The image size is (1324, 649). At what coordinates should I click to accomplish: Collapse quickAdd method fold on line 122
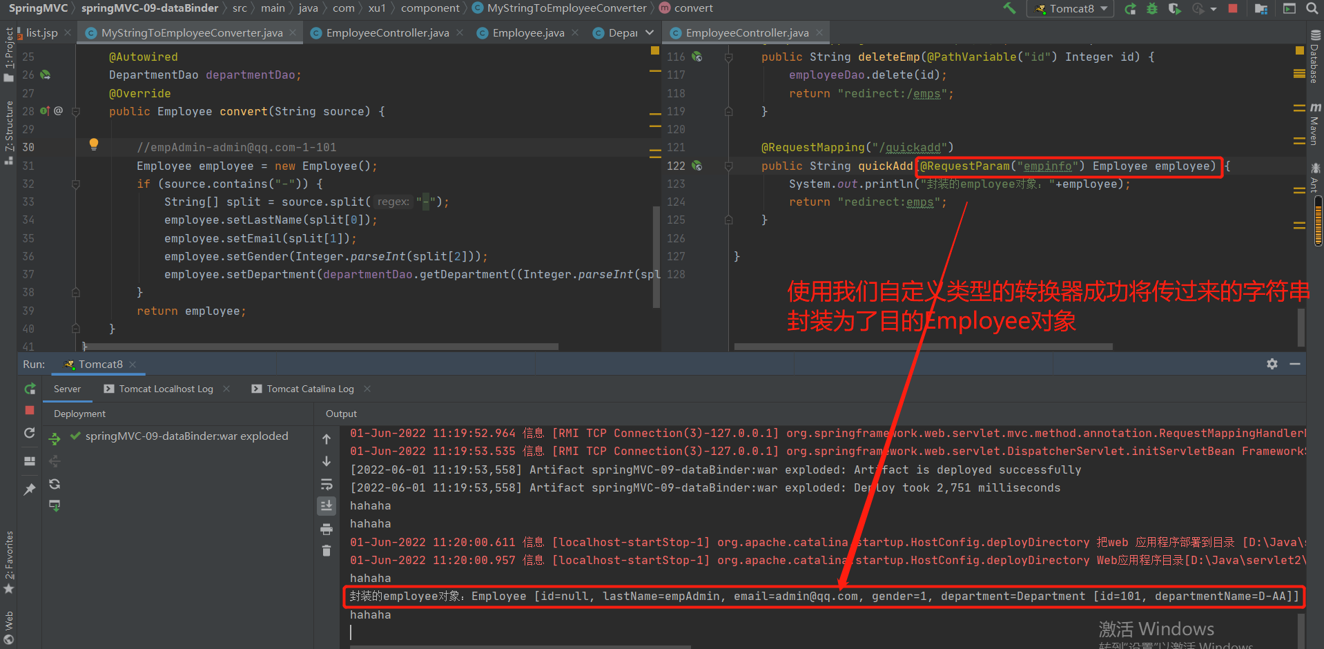click(x=728, y=166)
